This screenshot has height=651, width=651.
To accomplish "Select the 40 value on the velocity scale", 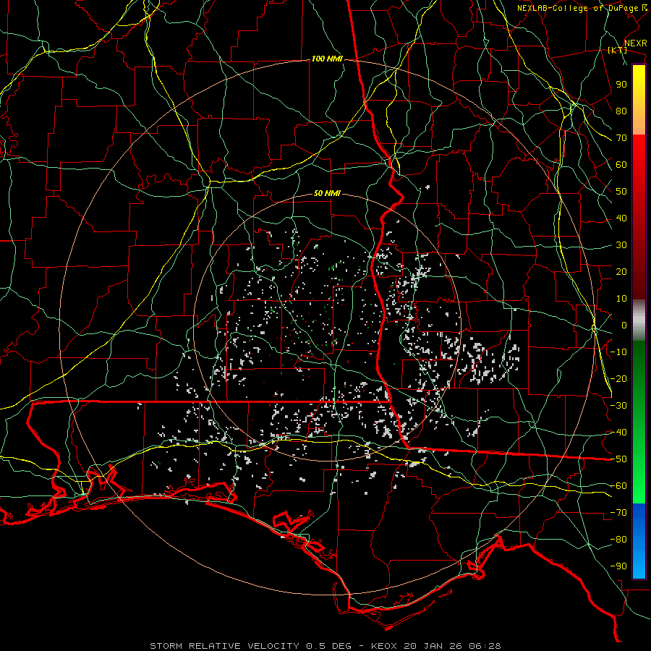I will click(621, 218).
